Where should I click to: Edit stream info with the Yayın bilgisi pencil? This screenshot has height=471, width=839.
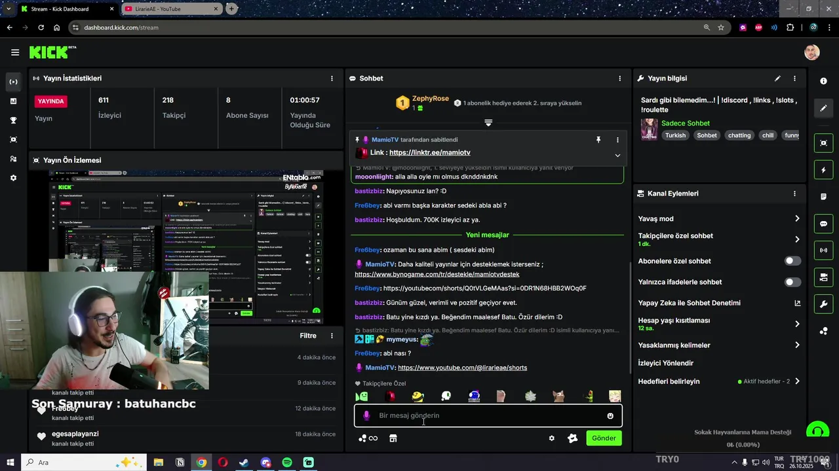click(777, 78)
